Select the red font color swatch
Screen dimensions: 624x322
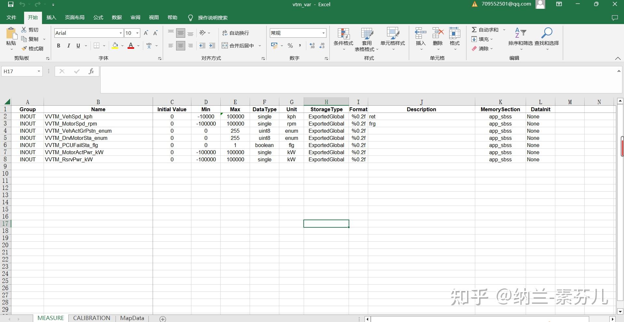point(131,46)
